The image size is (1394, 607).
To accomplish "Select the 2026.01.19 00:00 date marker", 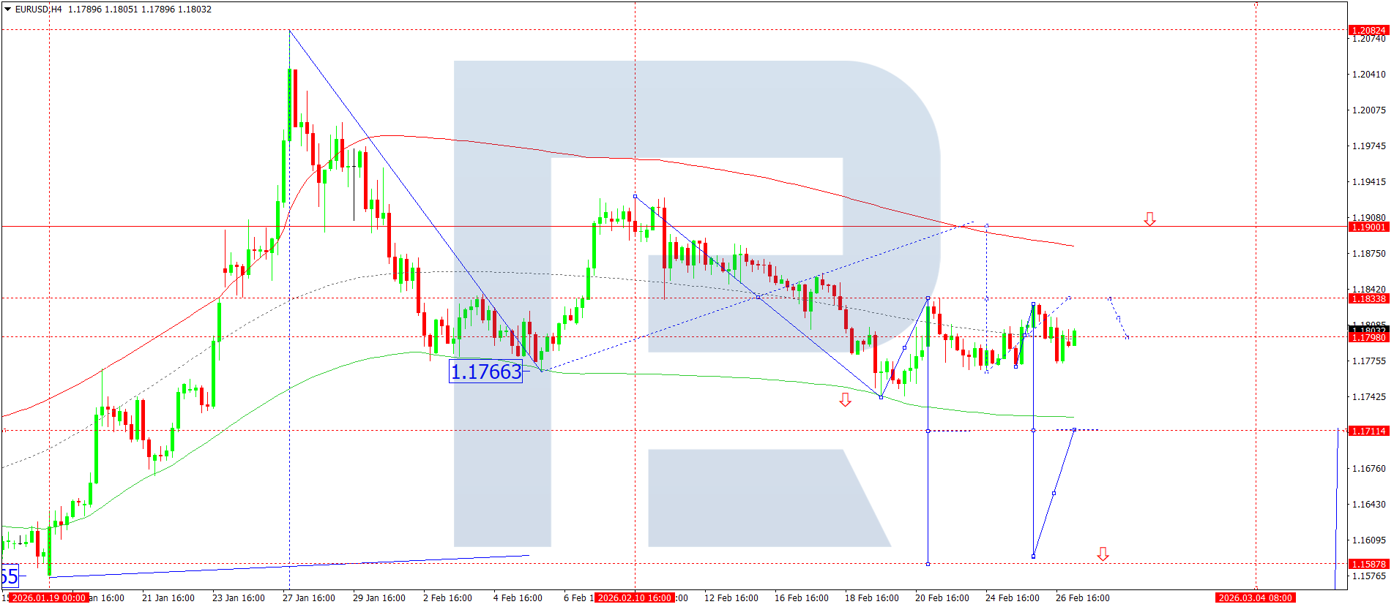I will pos(48,598).
